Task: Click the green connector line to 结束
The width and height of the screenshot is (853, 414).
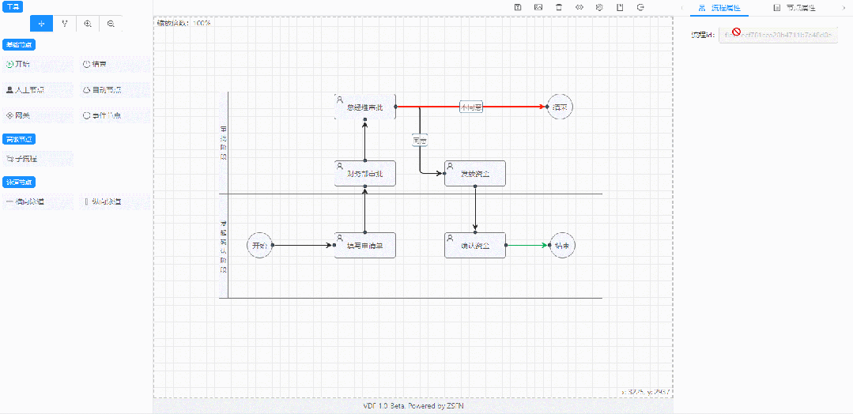Action: pos(527,246)
